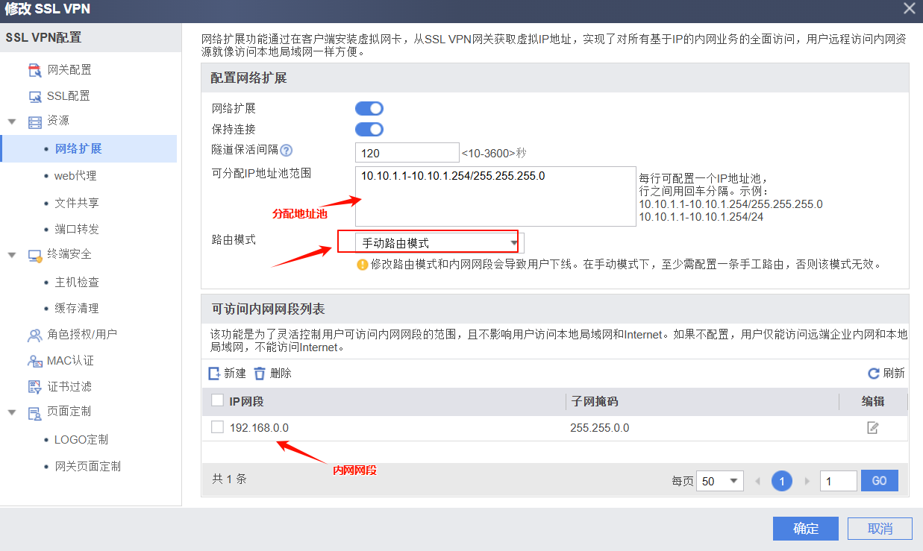923x551 pixels.
Task: Click the 隧道保活间隔 input field
Action: click(407, 153)
